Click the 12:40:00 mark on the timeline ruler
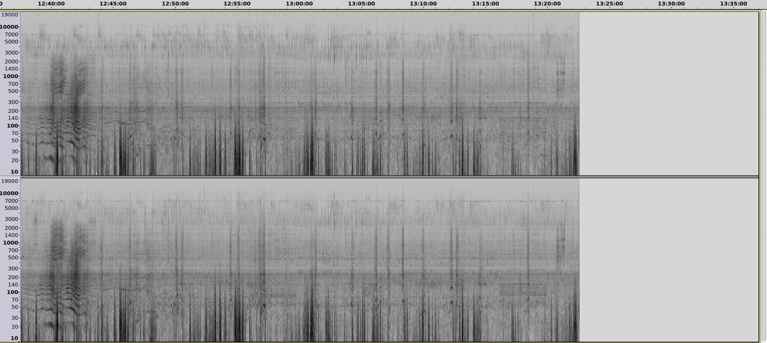 tap(51, 4)
